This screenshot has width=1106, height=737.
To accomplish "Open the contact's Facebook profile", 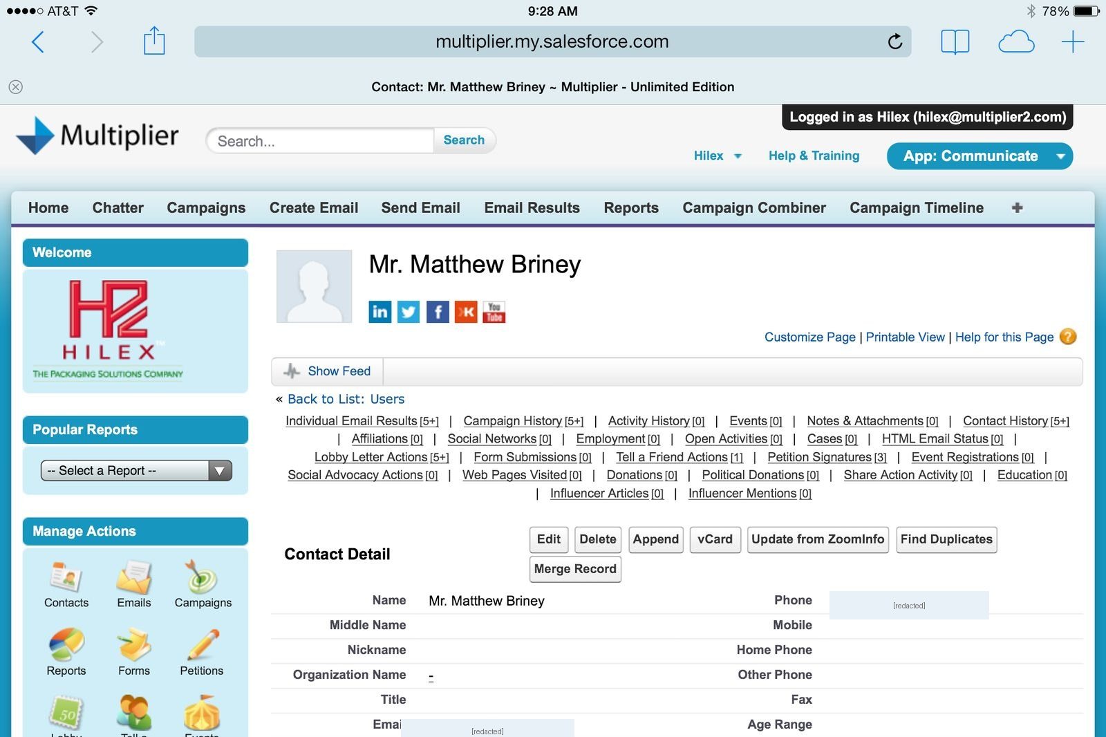I will click(x=438, y=312).
